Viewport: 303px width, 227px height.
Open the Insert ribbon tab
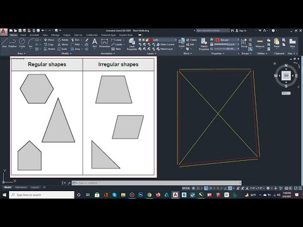click(x=23, y=35)
